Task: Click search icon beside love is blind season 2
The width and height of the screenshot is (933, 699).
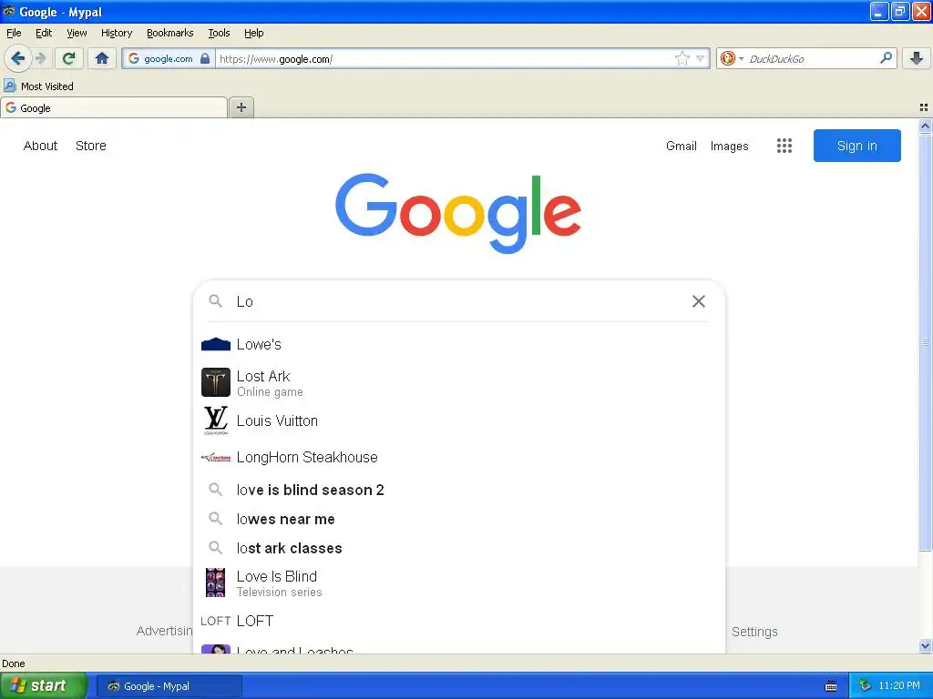Action: pyautogui.click(x=215, y=489)
